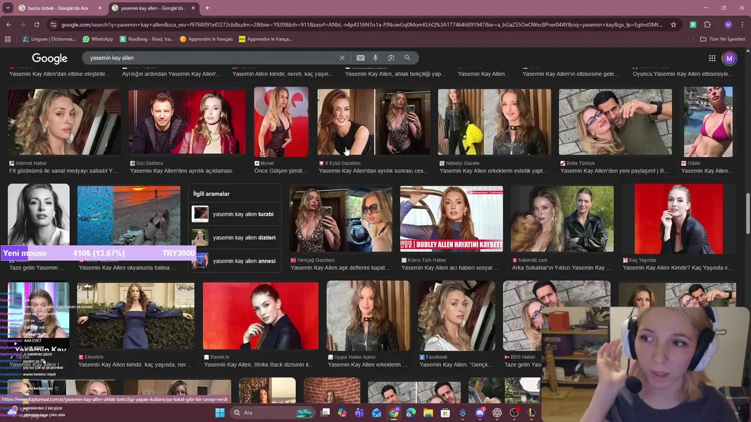
Task: Focus the Google search input field
Action: [211, 58]
